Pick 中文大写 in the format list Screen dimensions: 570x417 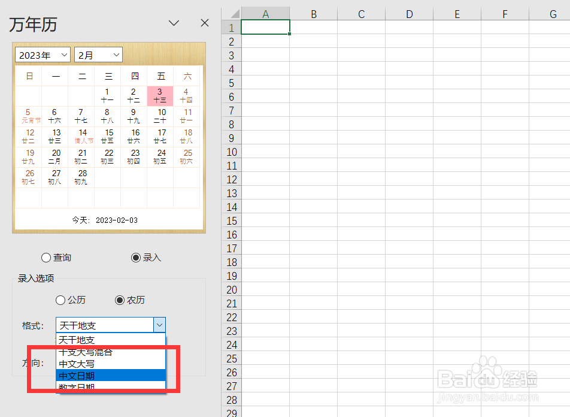(x=111, y=364)
